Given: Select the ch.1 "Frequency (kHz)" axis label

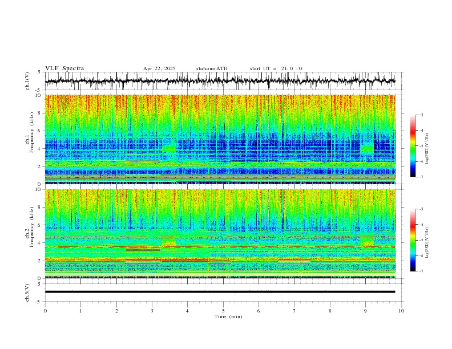Looking at the screenshot, I should 32,132.
